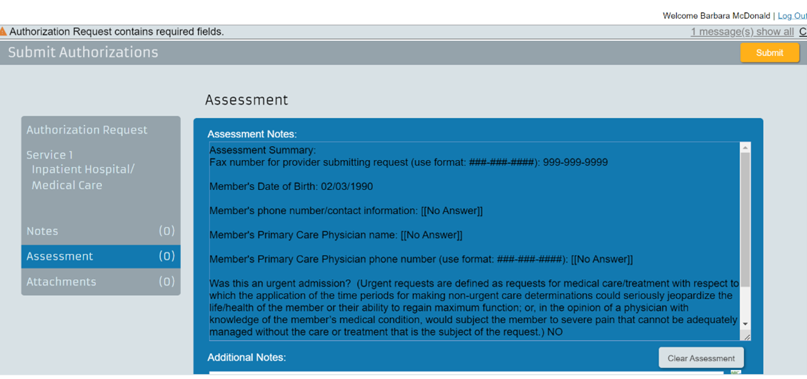This screenshot has height=379, width=807.
Task: Click the Clear Assessment button
Action: pyautogui.click(x=701, y=358)
